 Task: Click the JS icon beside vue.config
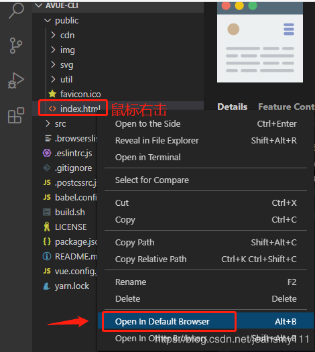[47, 271]
